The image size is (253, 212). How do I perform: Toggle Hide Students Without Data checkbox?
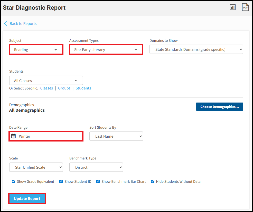(x=153, y=181)
